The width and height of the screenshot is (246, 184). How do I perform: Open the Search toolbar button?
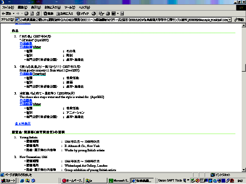(49, 13)
